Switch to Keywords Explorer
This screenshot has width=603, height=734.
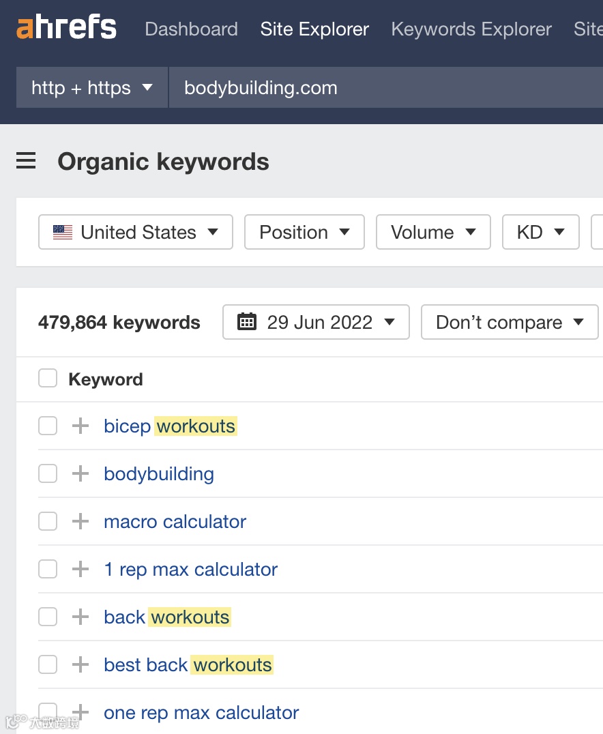[x=471, y=29]
